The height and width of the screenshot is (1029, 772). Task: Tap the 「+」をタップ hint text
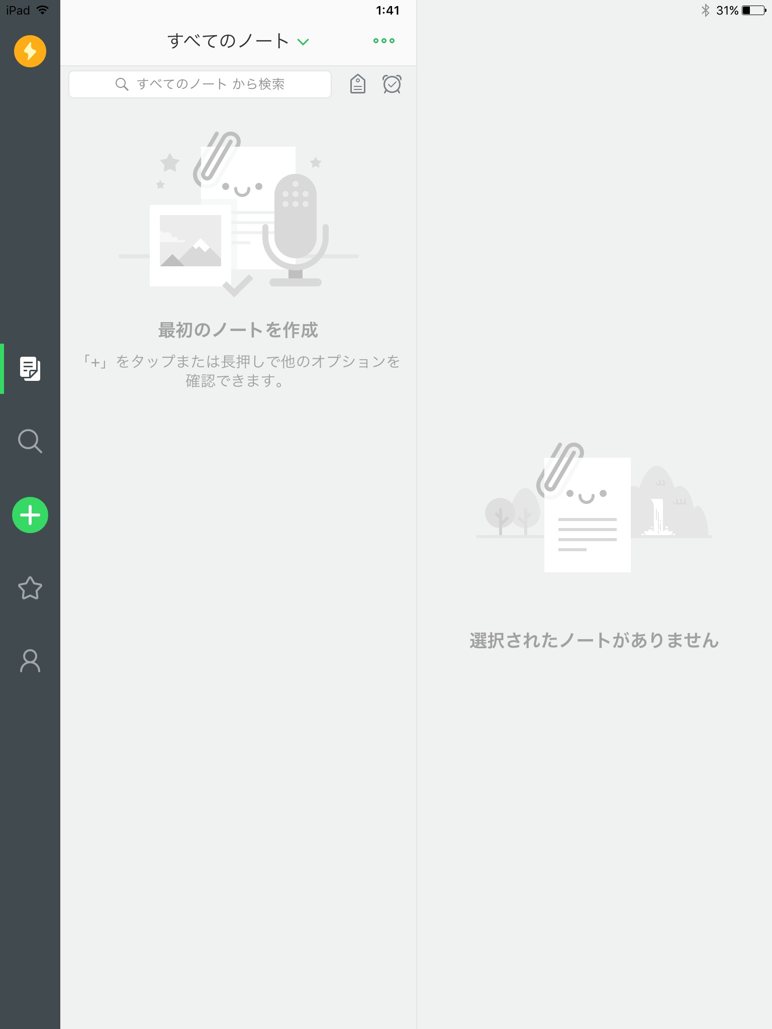(x=240, y=371)
